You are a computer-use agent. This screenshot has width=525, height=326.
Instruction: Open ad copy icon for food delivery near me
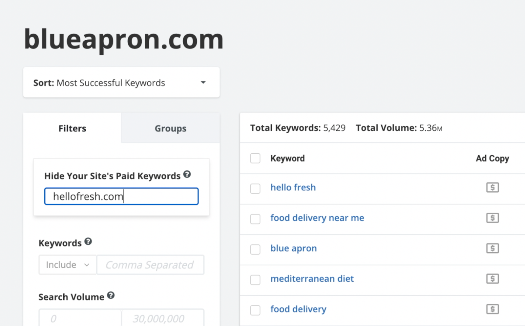pos(492,218)
